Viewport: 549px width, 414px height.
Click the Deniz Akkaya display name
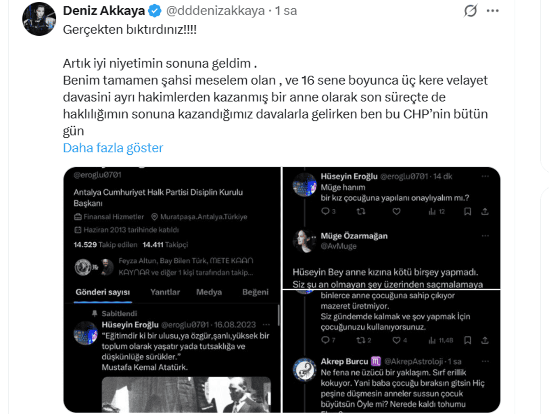click(103, 11)
